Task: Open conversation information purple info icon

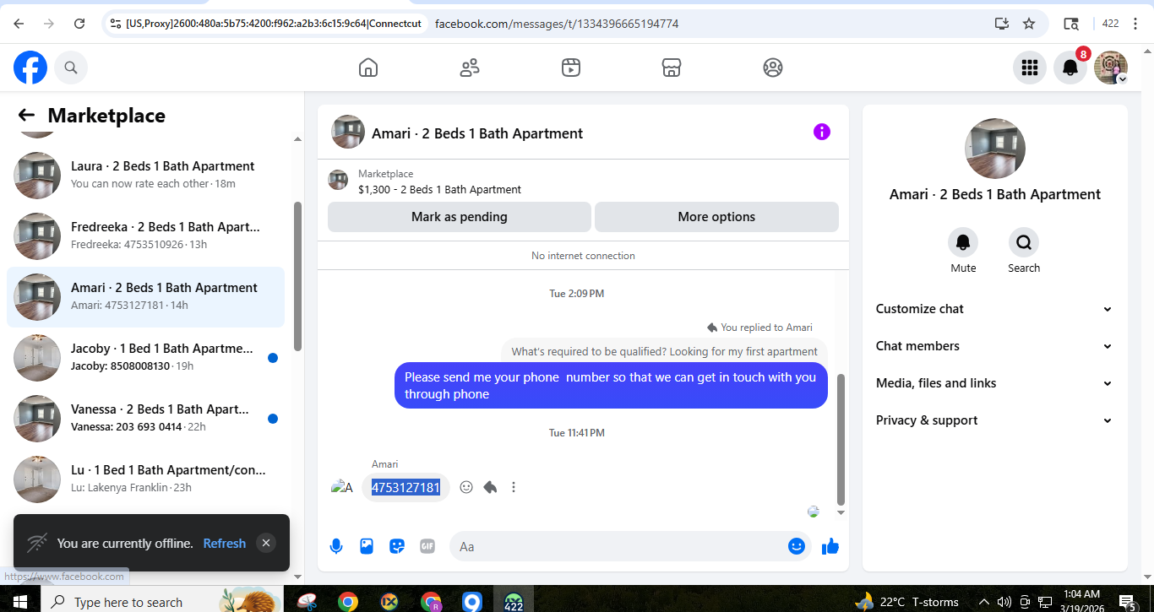Action: pos(822,132)
